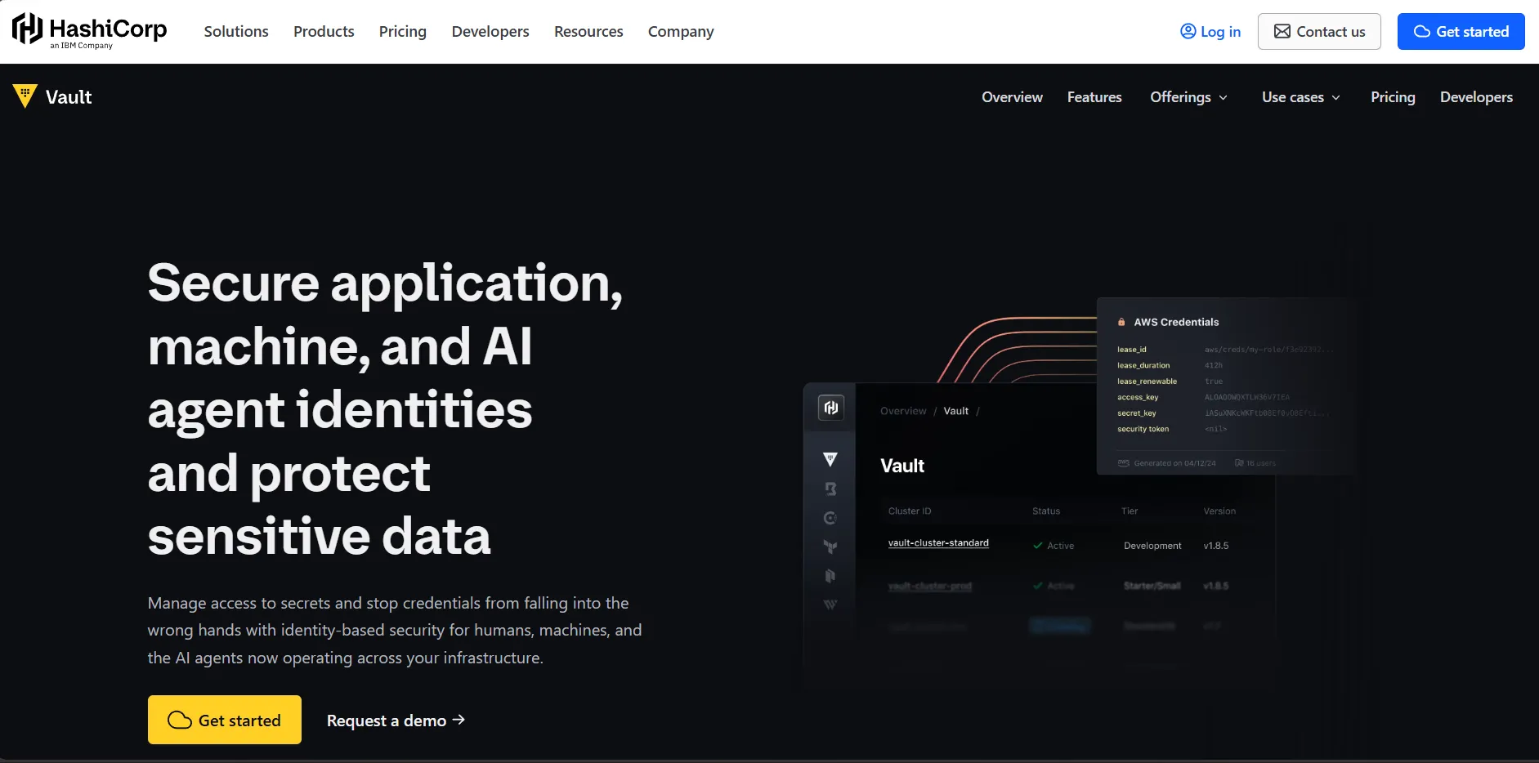Click the Vault heading in the mockup
The width and height of the screenshot is (1539, 763).
pos(902,466)
